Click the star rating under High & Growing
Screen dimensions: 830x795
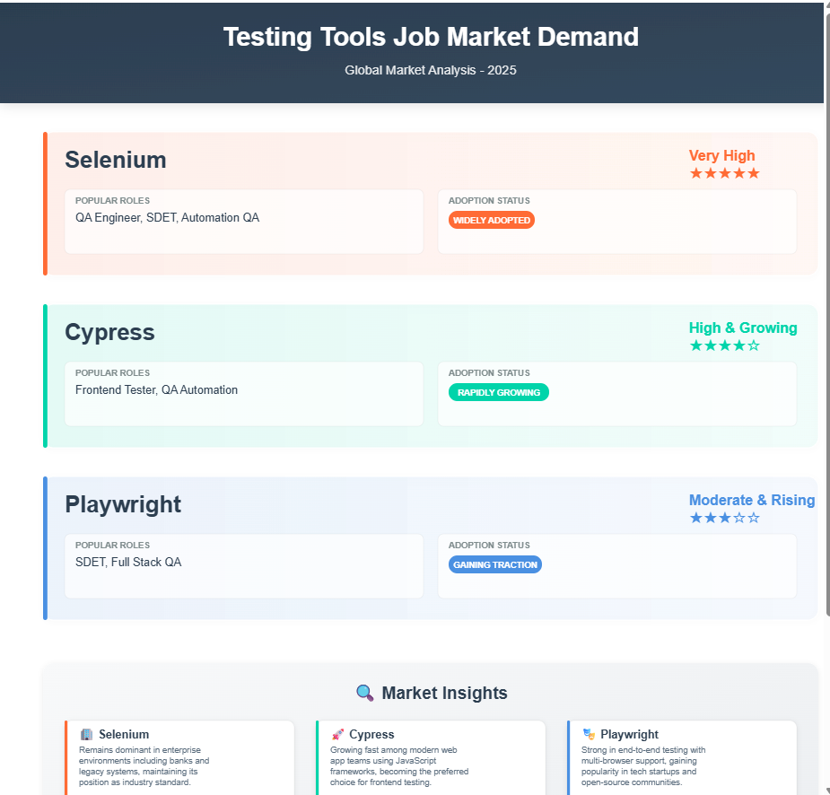pyautogui.click(x=725, y=345)
